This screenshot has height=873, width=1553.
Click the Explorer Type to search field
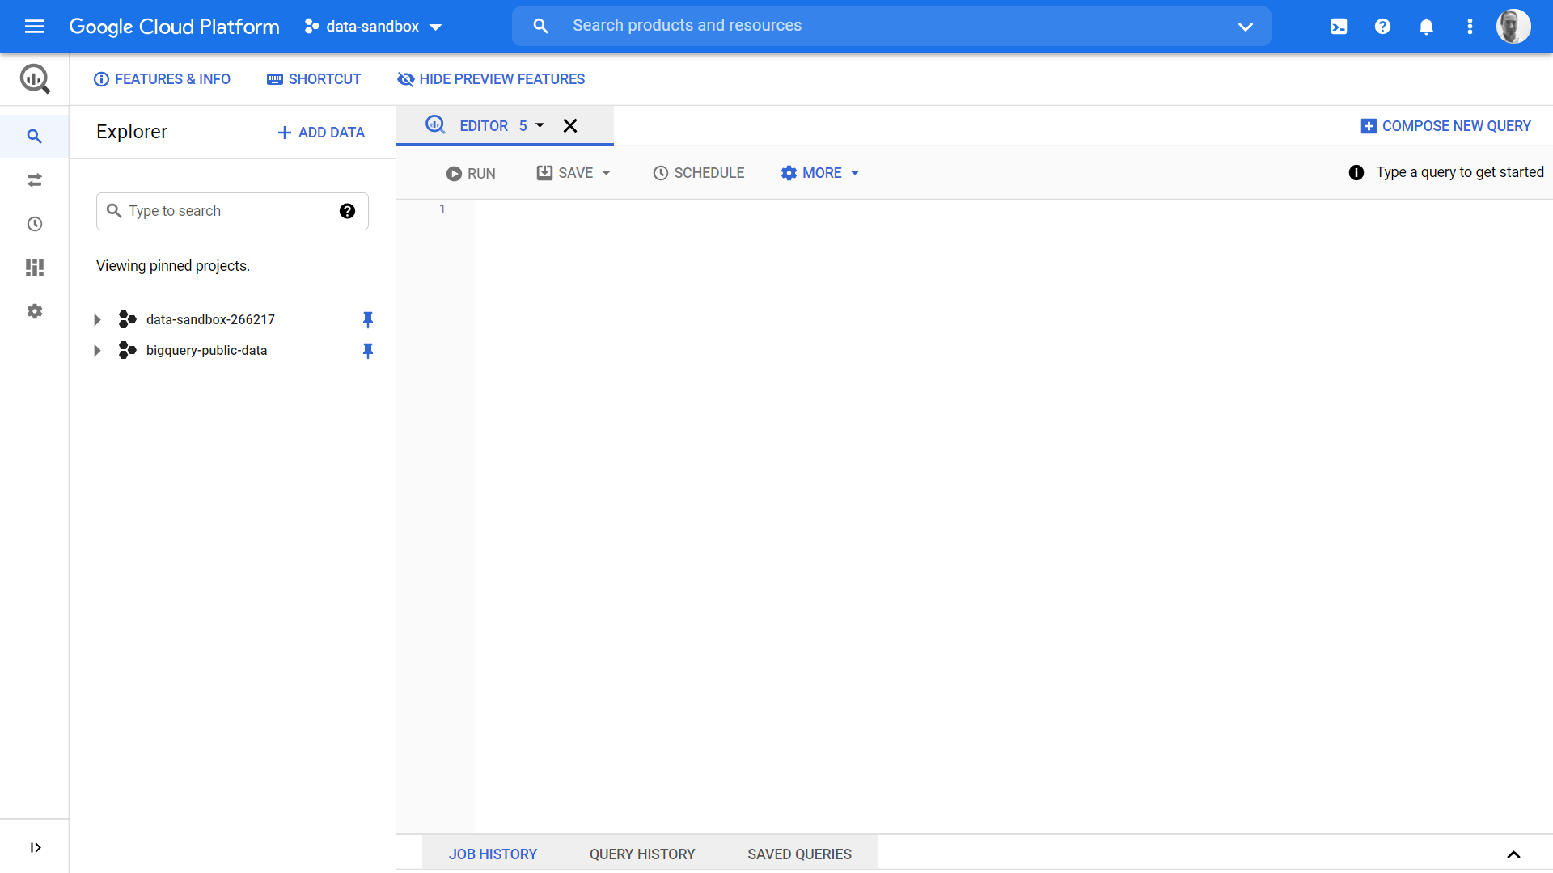coord(232,211)
